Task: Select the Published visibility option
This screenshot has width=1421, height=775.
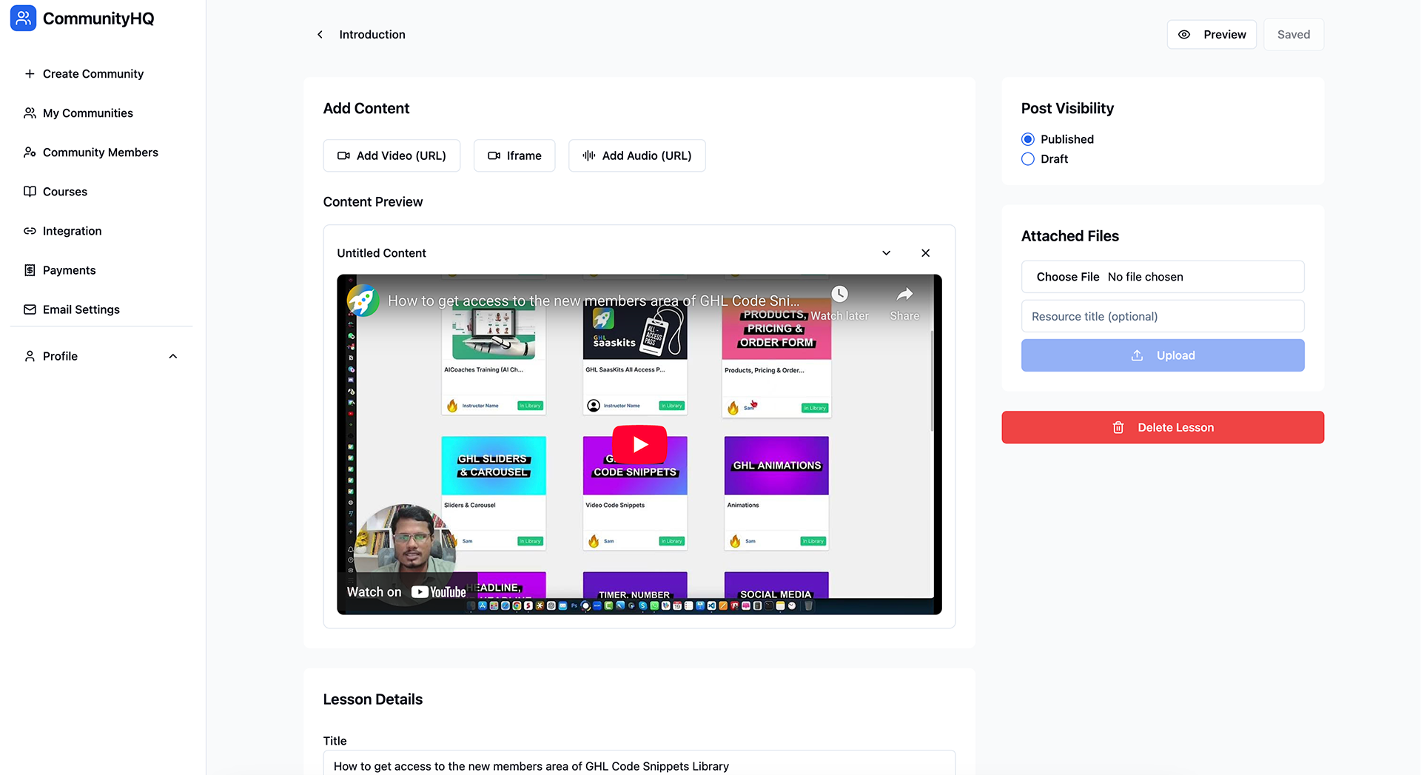Action: (1028, 139)
